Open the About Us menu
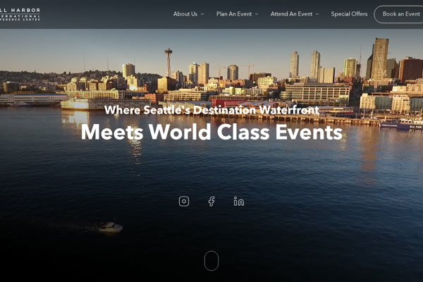This screenshot has height=282, width=423. click(x=185, y=14)
